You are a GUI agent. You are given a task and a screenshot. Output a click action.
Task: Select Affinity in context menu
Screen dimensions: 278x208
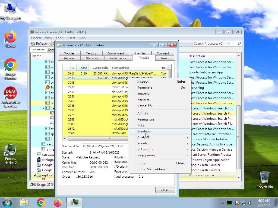coord(159,113)
